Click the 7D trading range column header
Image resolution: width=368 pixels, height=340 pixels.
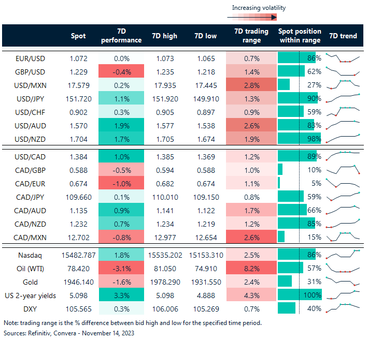click(x=251, y=36)
